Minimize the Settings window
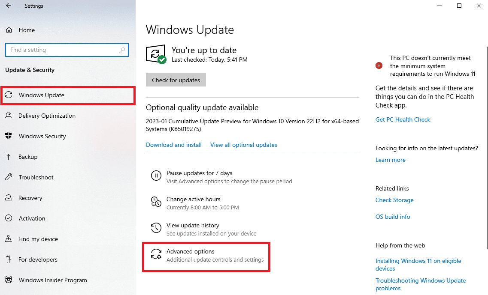488x295 pixels. coord(440,6)
